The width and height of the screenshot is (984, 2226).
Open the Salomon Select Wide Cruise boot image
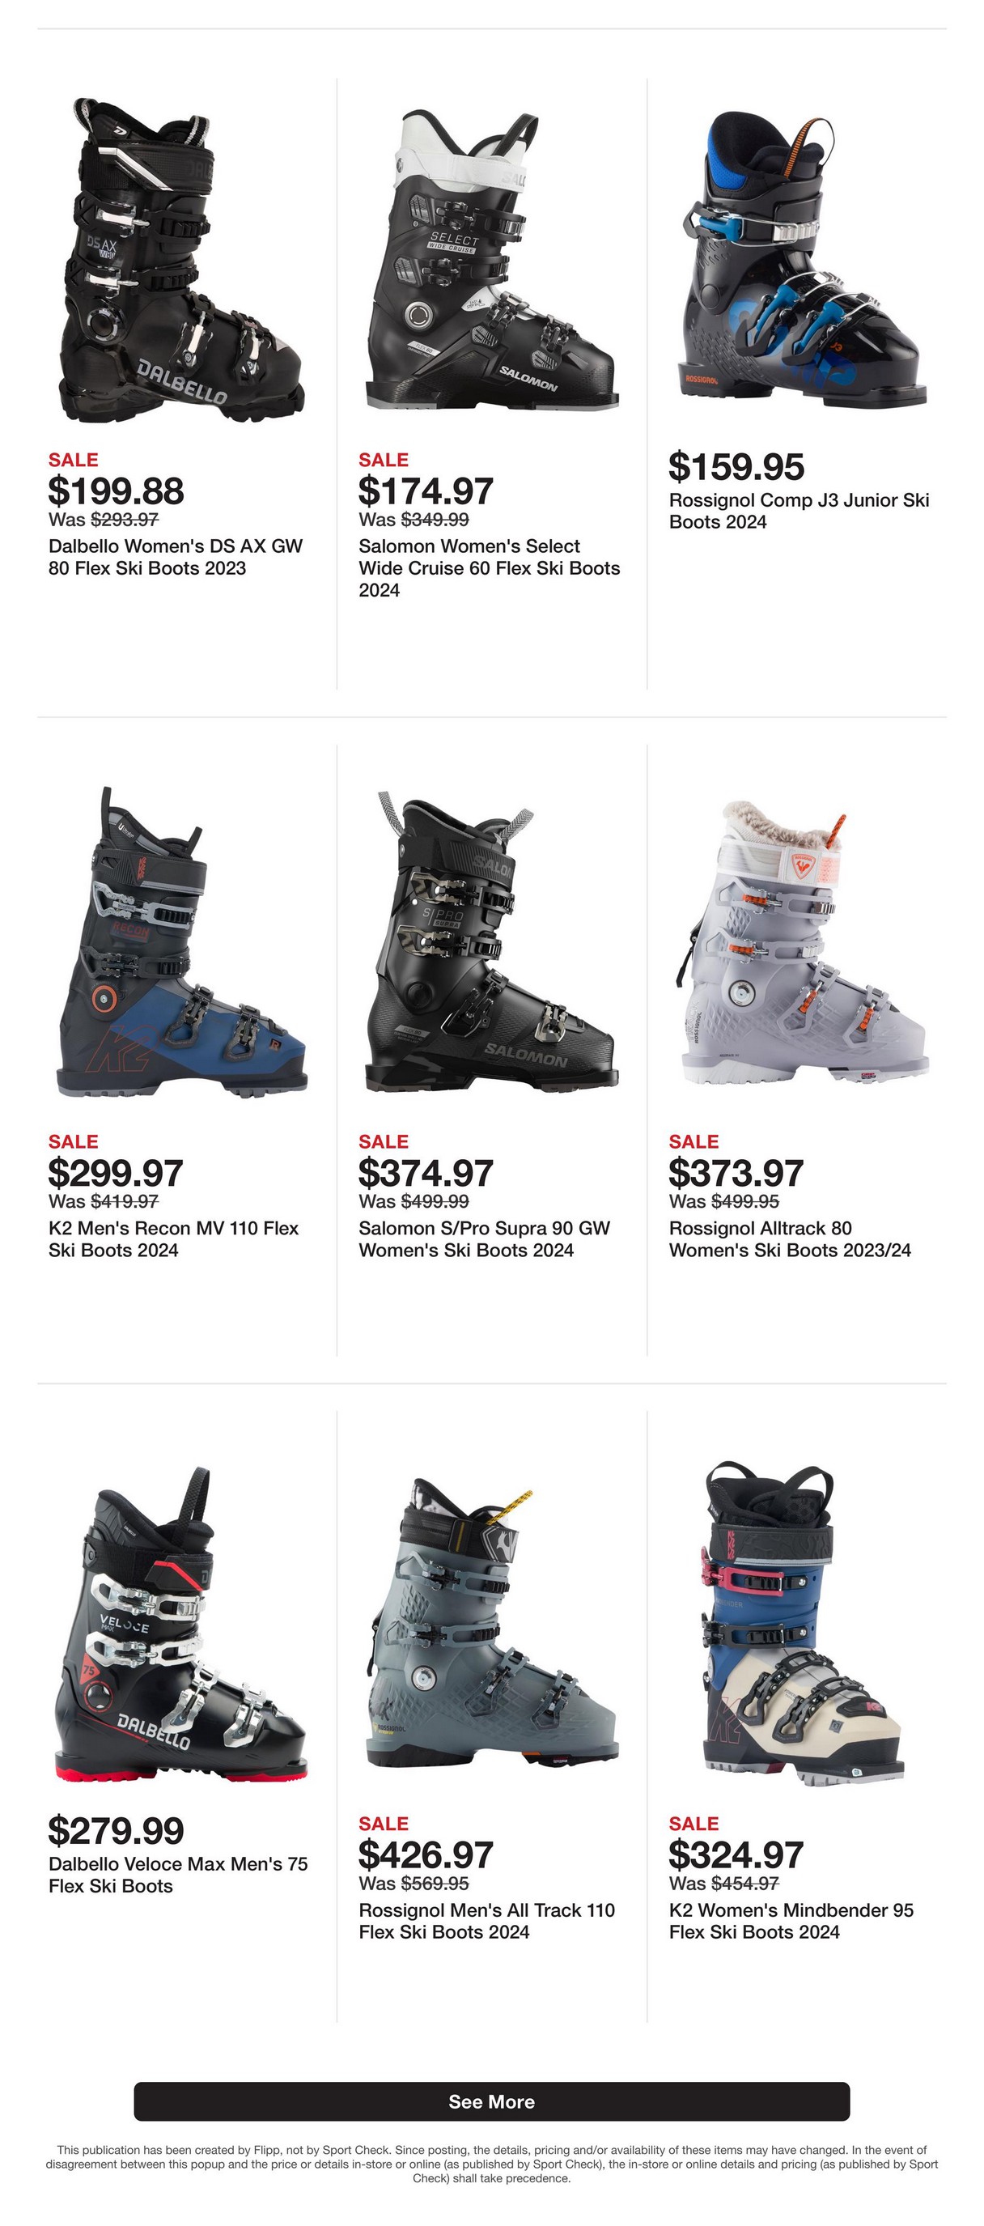pyautogui.click(x=493, y=259)
